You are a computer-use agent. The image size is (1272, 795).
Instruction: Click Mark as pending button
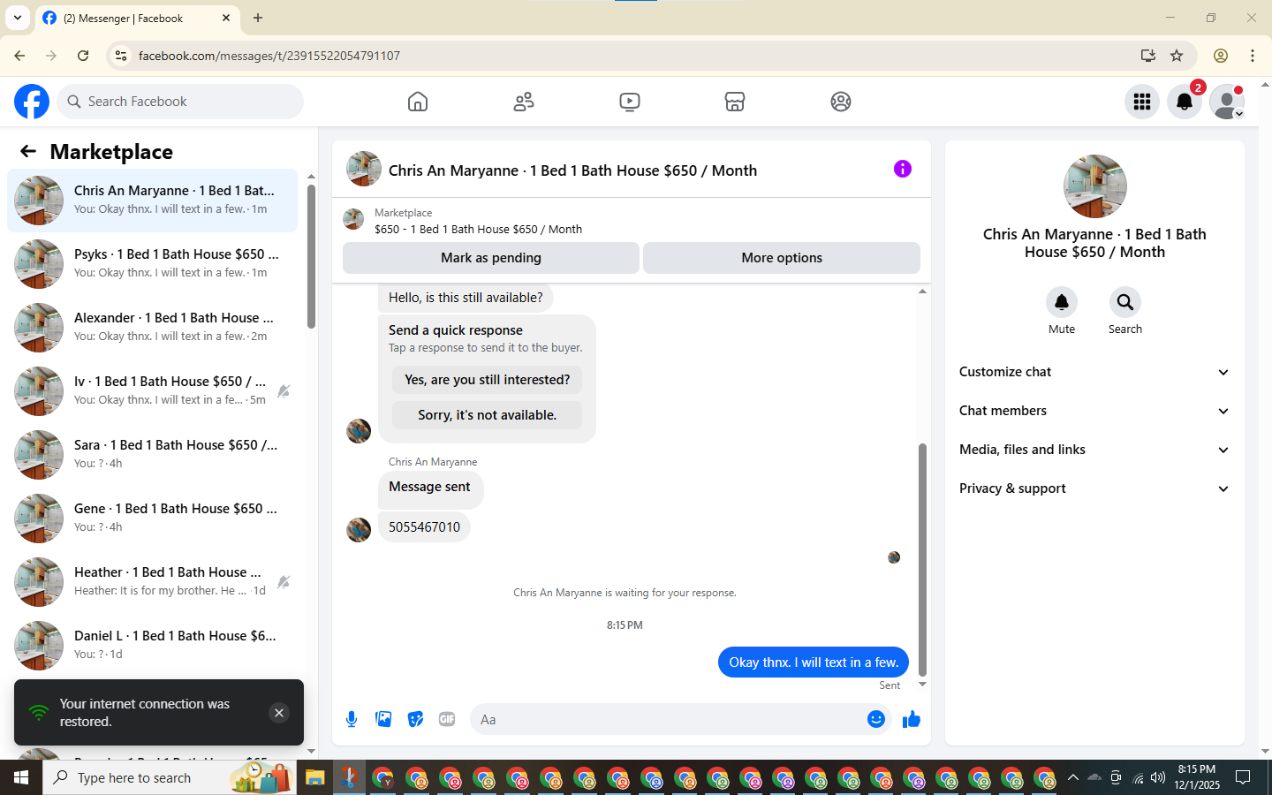(x=491, y=258)
